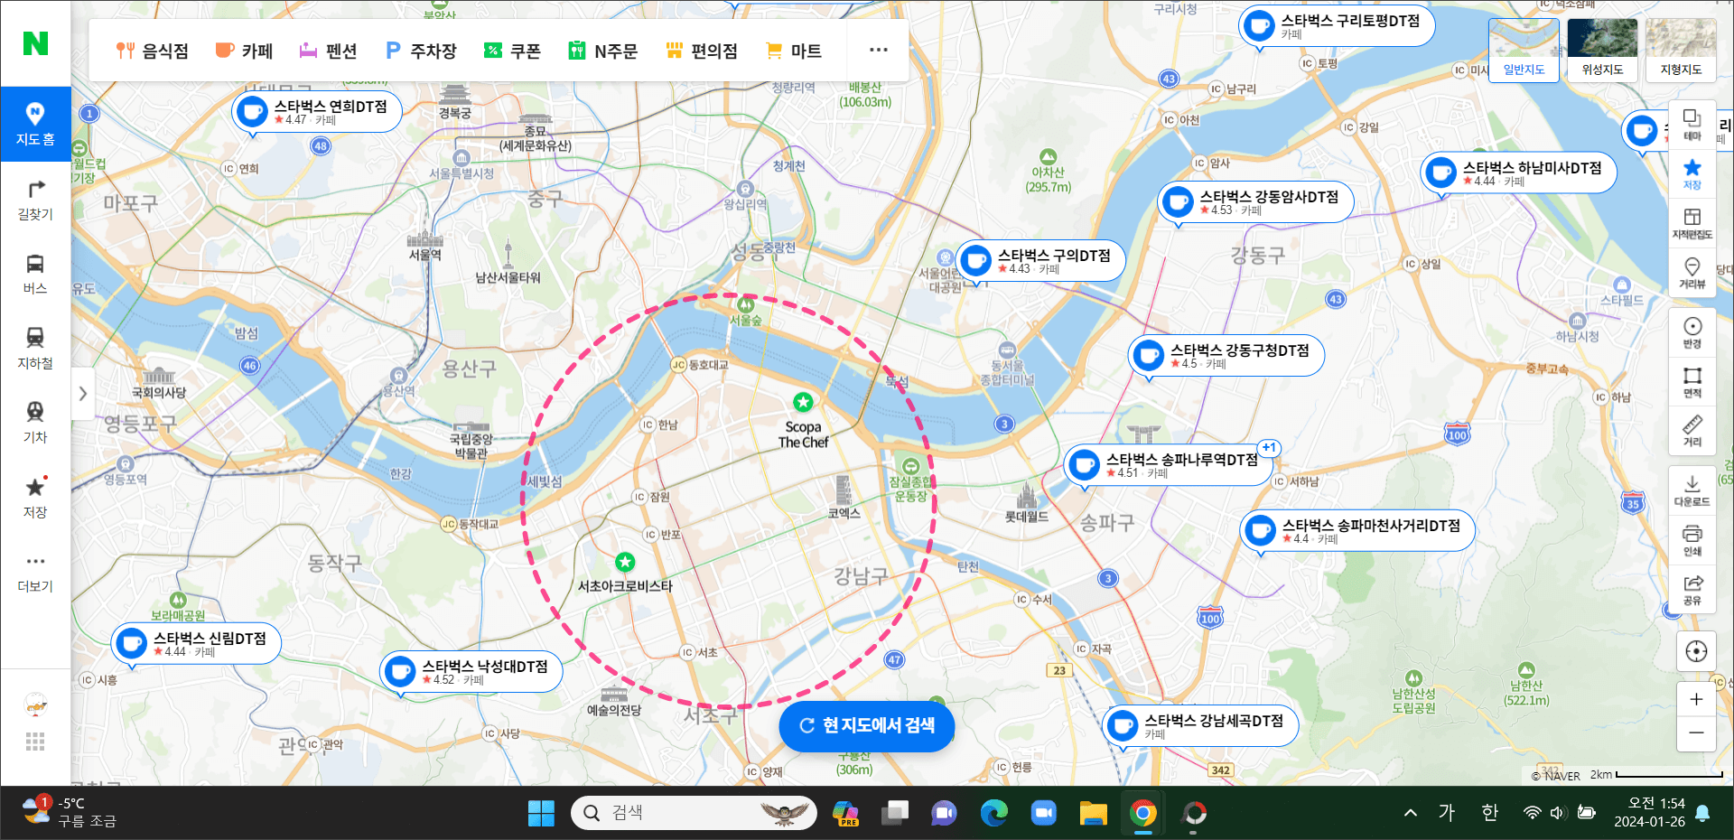The image size is (1734, 840).
Task: Zoom in with the plus button
Action: point(1696,699)
